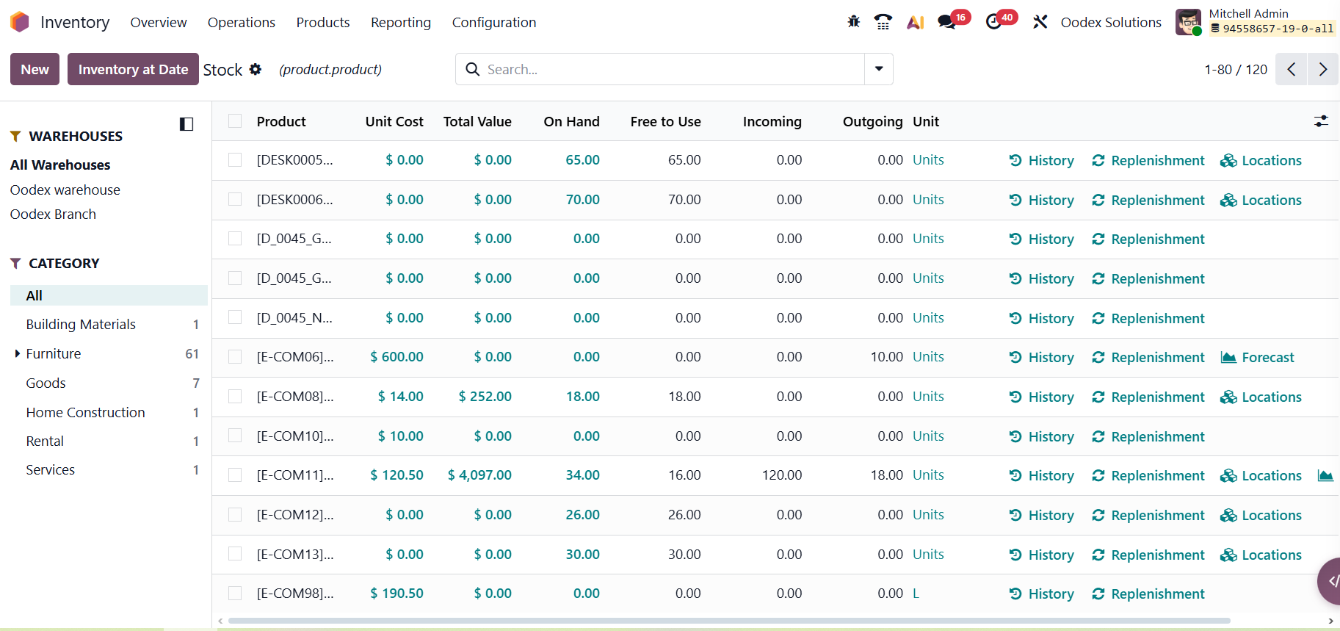Open the search options dropdown arrow

[879, 69]
